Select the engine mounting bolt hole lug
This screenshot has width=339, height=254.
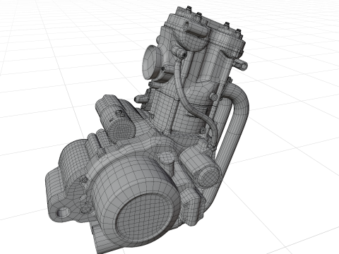coord(62,212)
